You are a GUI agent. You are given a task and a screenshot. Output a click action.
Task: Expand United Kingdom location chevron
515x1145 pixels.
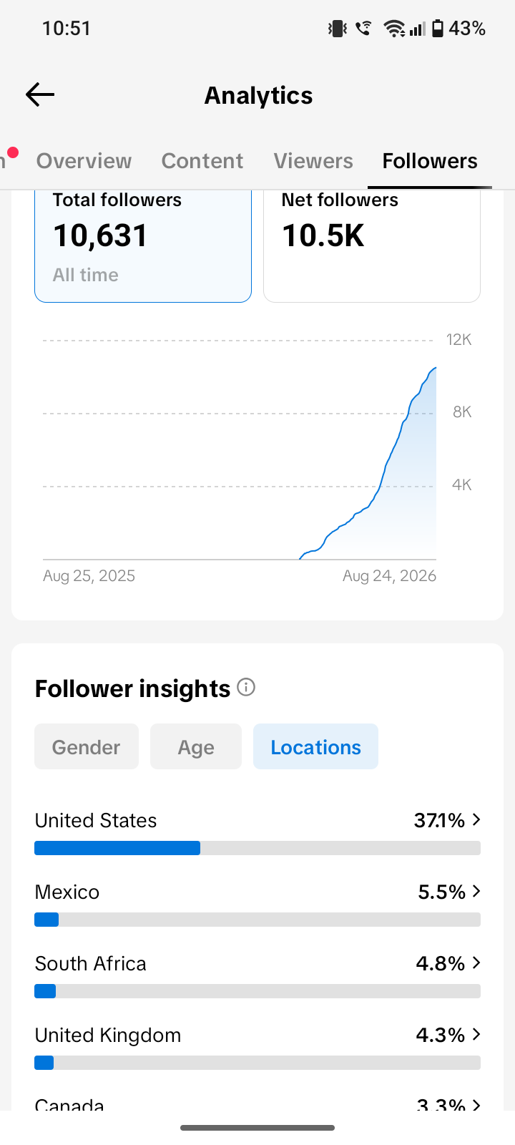click(x=476, y=1034)
